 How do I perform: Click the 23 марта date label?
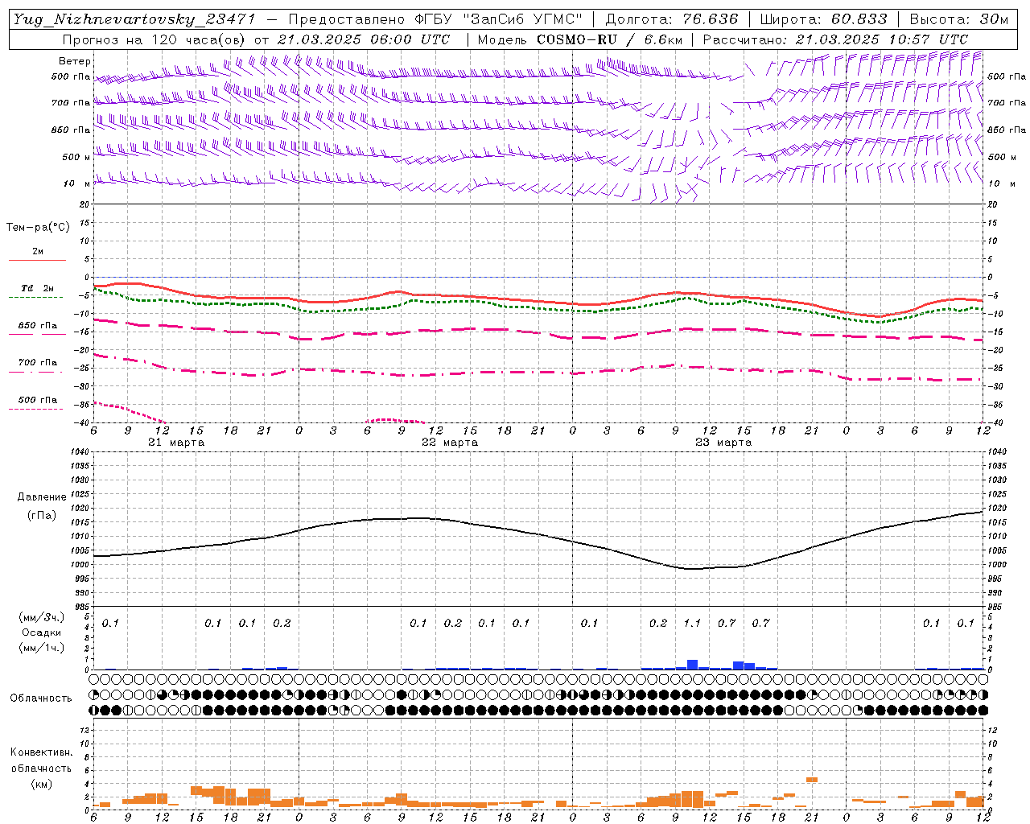click(723, 443)
